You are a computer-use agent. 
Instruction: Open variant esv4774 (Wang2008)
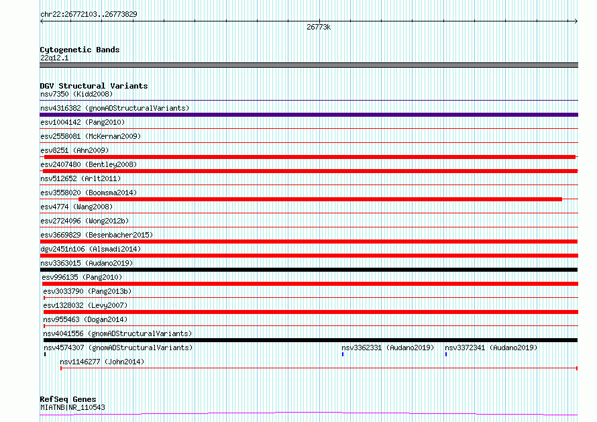(x=76, y=207)
